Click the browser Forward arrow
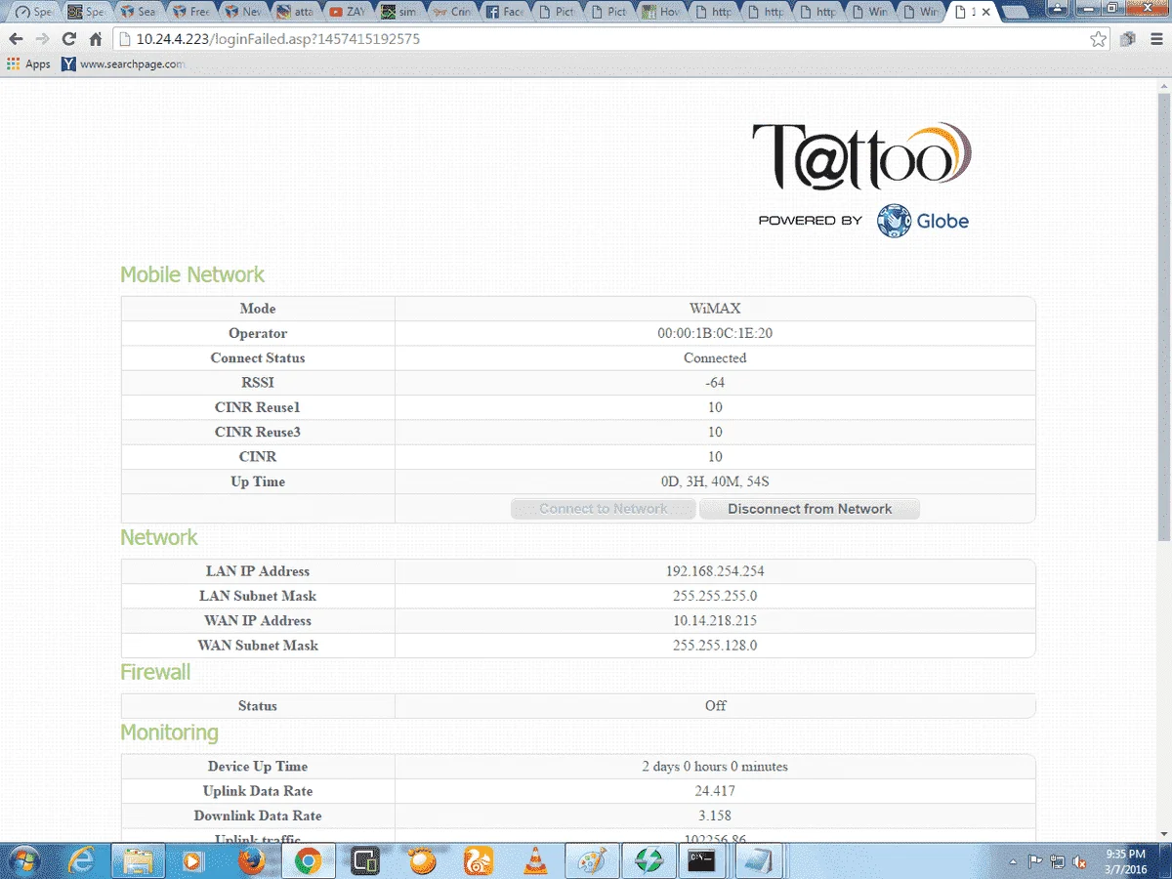This screenshot has width=1172, height=879. (42, 40)
